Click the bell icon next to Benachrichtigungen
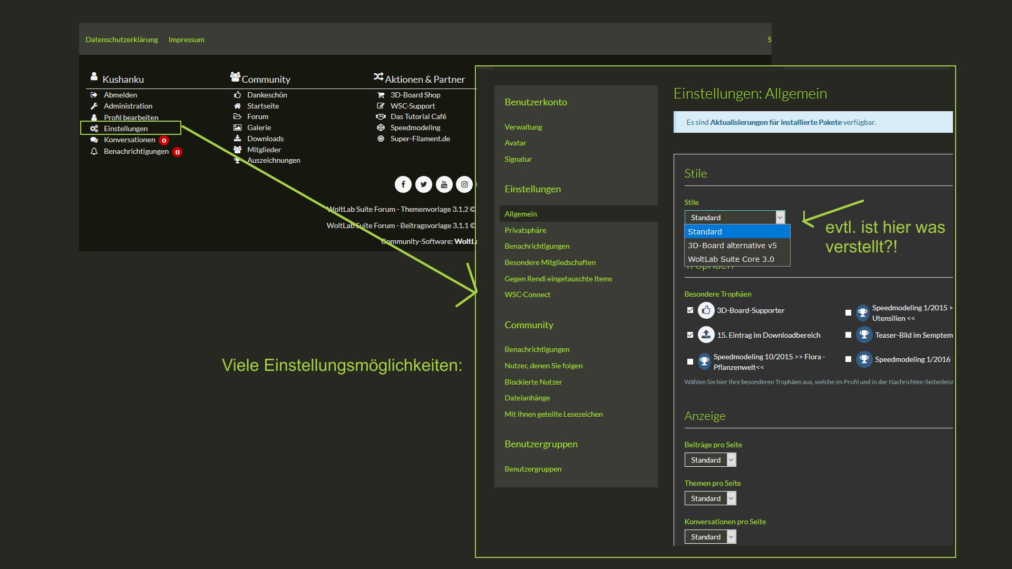 pyautogui.click(x=94, y=152)
